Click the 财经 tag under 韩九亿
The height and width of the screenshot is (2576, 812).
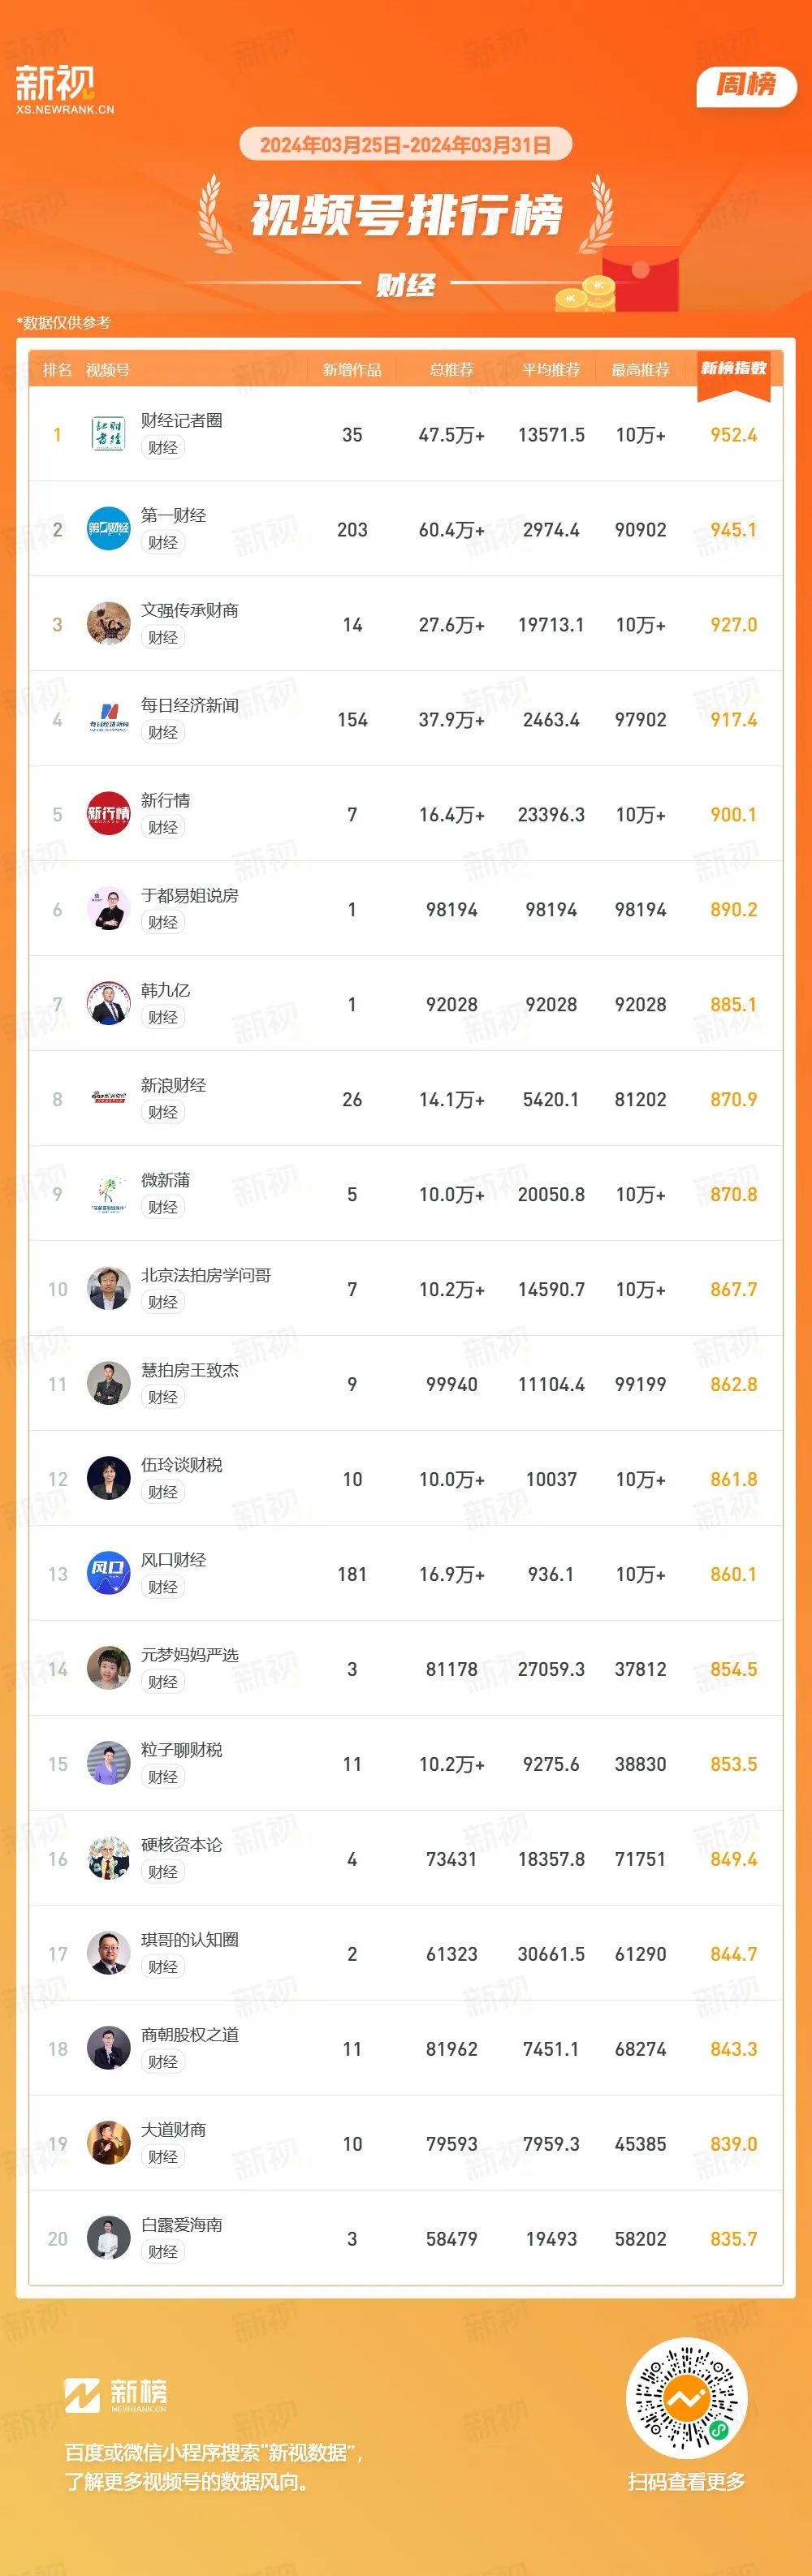163,1017
